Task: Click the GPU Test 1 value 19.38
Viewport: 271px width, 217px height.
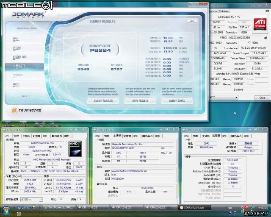Action: tap(168, 38)
